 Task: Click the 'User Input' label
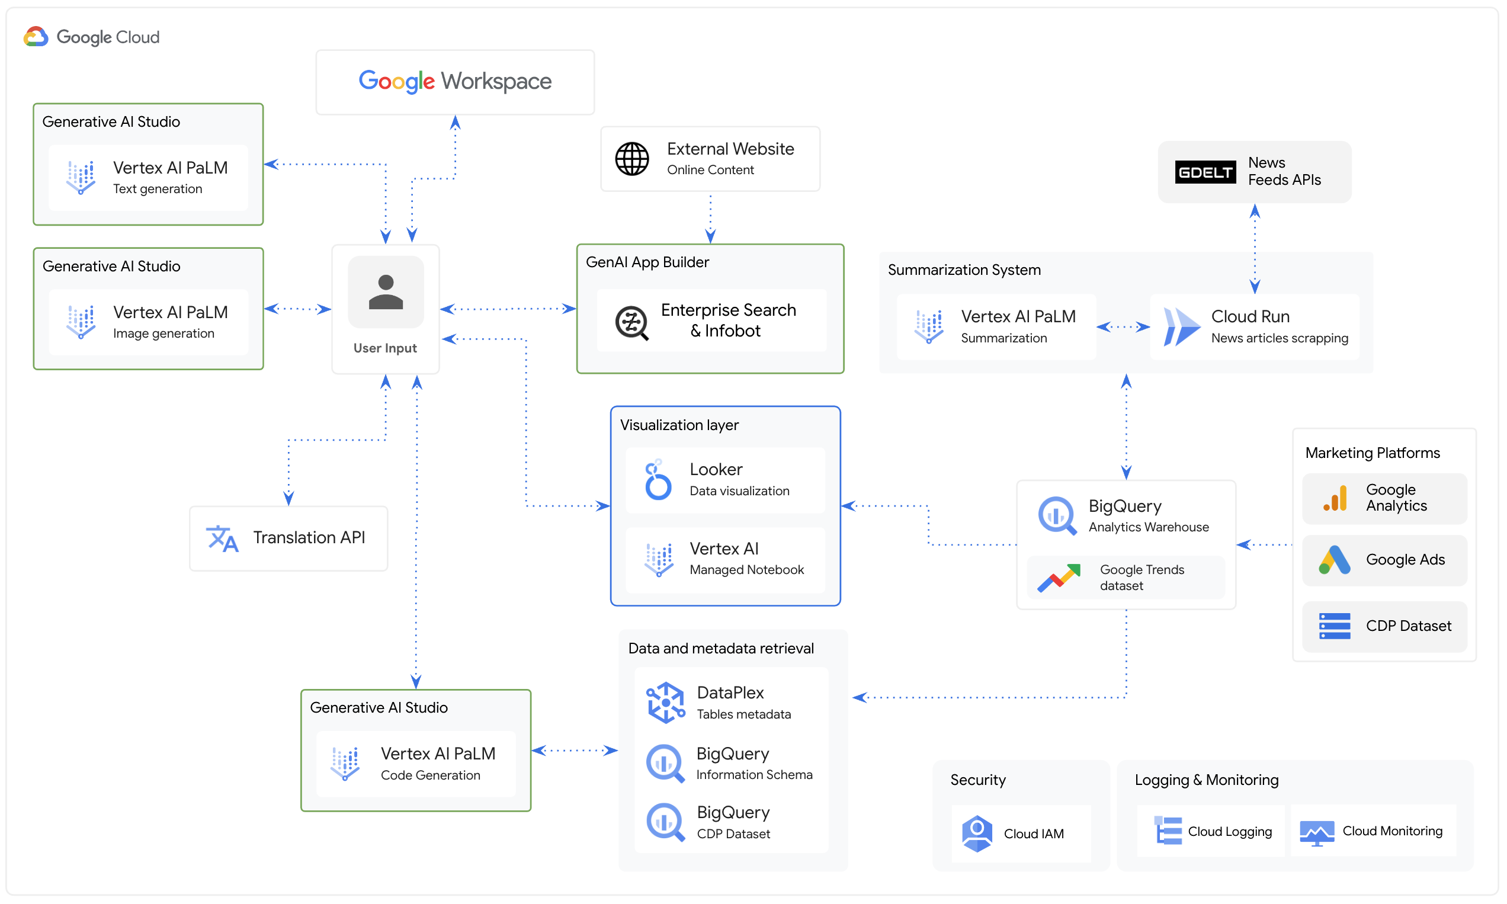tap(386, 348)
